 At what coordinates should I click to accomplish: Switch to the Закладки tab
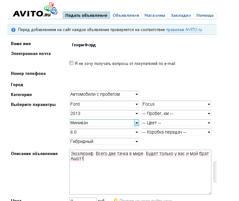click(x=180, y=15)
